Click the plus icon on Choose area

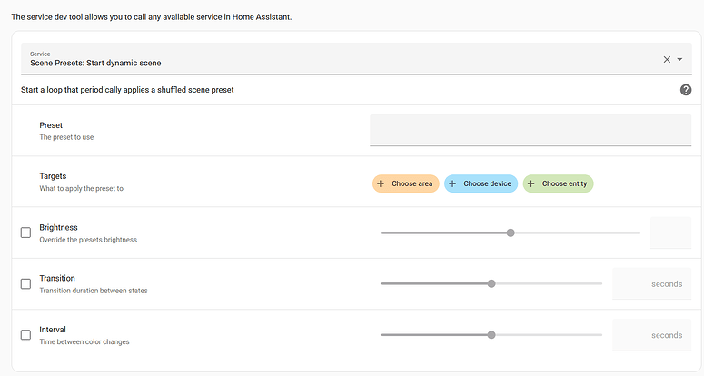(x=381, y=183)
